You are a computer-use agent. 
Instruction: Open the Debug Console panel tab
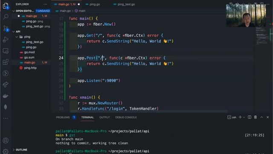[x=126, y=117]
